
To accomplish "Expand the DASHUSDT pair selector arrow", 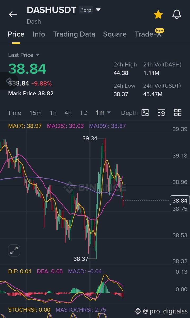I will coord(98,10).
